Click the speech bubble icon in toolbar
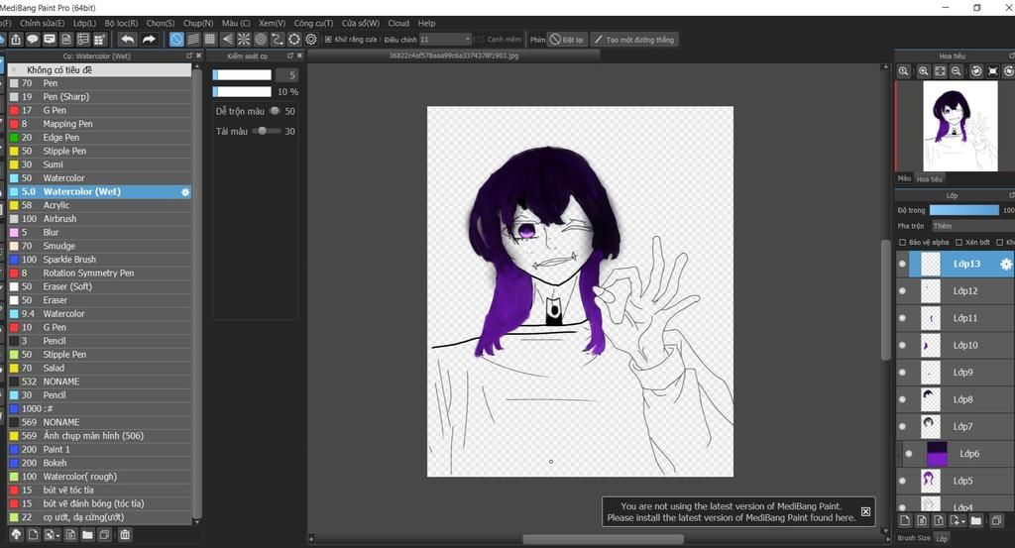The width and height of the screenshot is (1015, 548). tap(33, 40)
